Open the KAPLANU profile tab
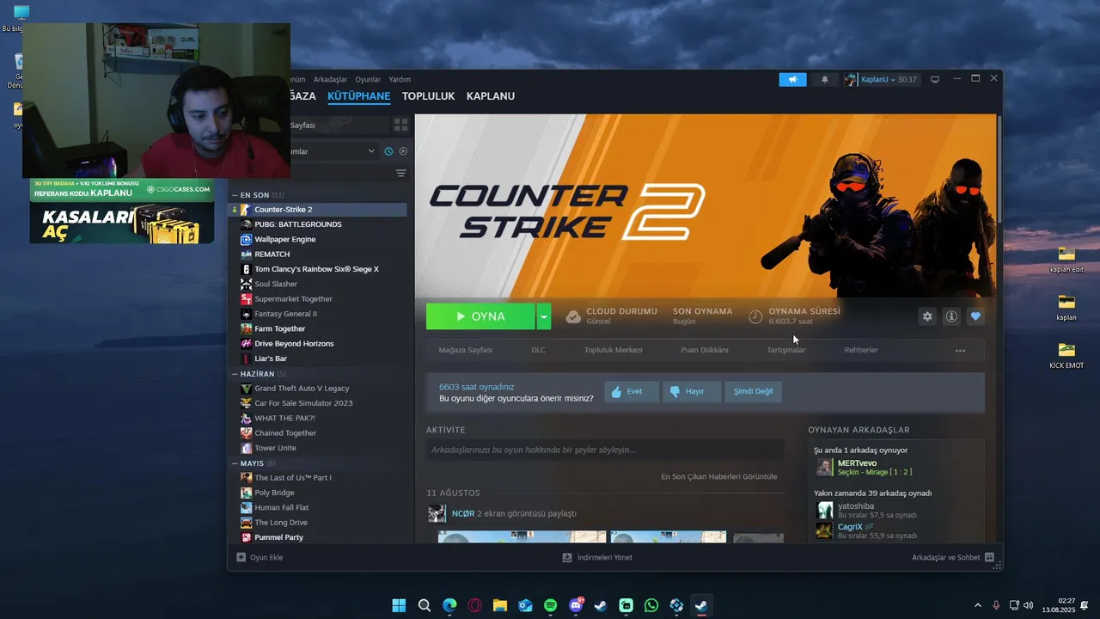Viewport: 1100px width, 619px height. (491, 96)
